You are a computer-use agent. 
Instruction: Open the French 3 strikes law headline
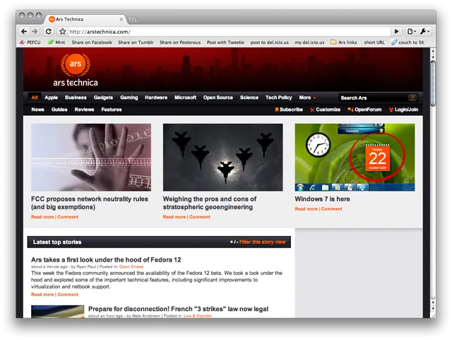178,309
